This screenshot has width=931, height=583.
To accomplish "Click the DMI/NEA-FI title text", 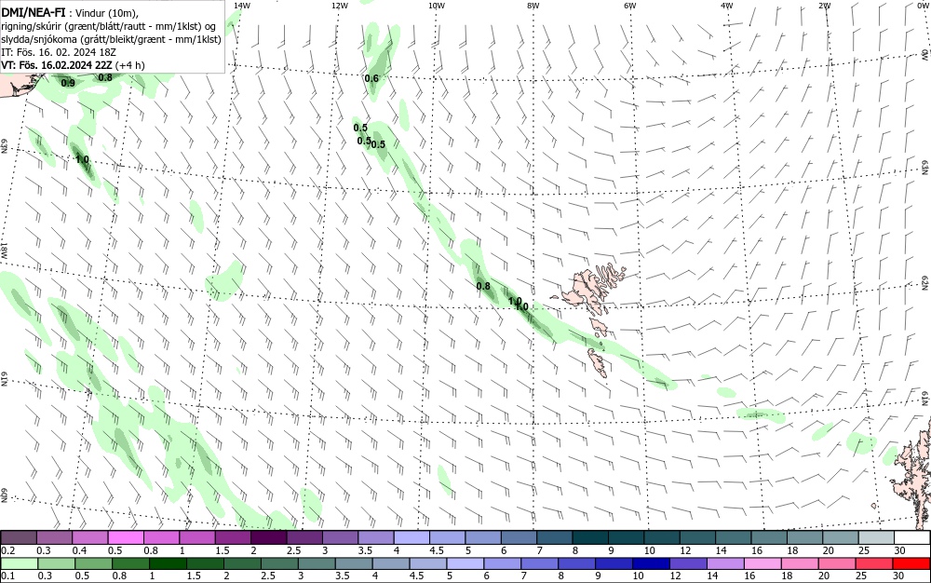I will pyautogui.click(x=34, y=14).
